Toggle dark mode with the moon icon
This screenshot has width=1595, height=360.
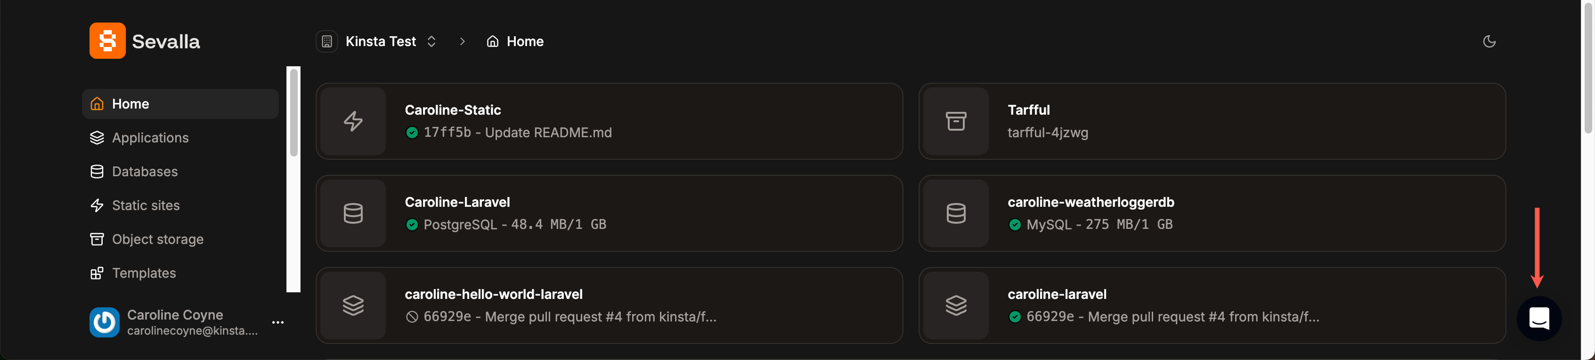[x=1490, y=41]
